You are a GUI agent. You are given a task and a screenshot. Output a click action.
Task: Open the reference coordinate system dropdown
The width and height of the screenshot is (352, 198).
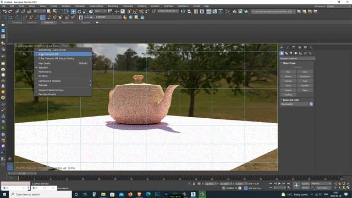point(100,11)
